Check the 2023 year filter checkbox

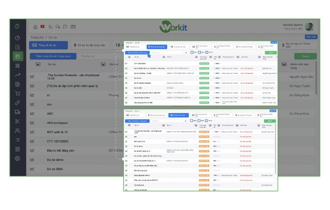[192, 53]
